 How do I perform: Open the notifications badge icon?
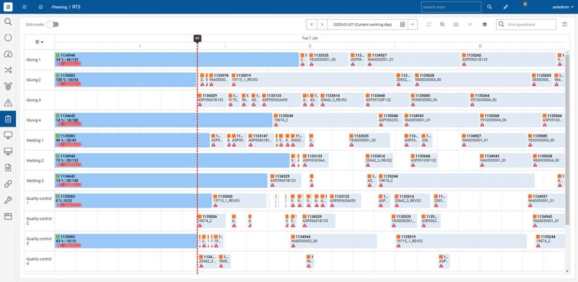click(525, 4)
